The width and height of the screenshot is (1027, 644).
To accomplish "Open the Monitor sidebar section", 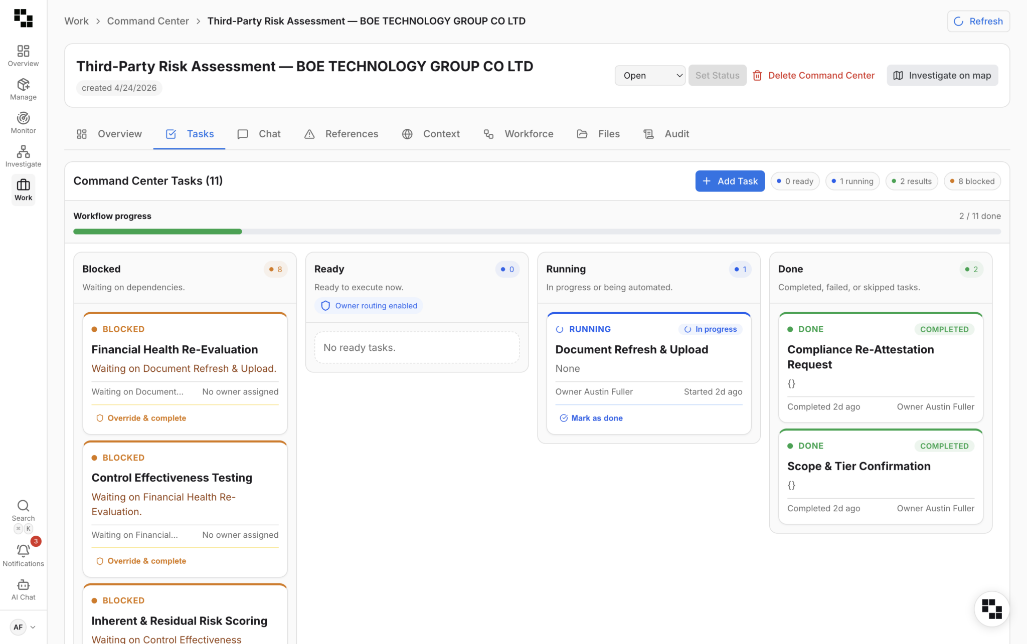I will [x=23, y=123].
